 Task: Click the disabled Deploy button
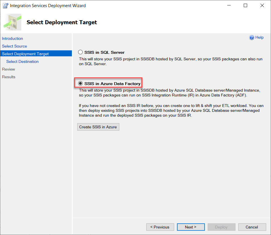tap(221, 227)
